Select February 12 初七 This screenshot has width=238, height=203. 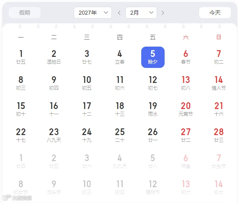[153, 83]
